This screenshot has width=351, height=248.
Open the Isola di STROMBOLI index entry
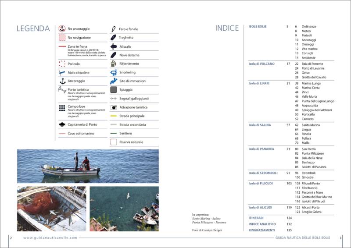[263, 173]
